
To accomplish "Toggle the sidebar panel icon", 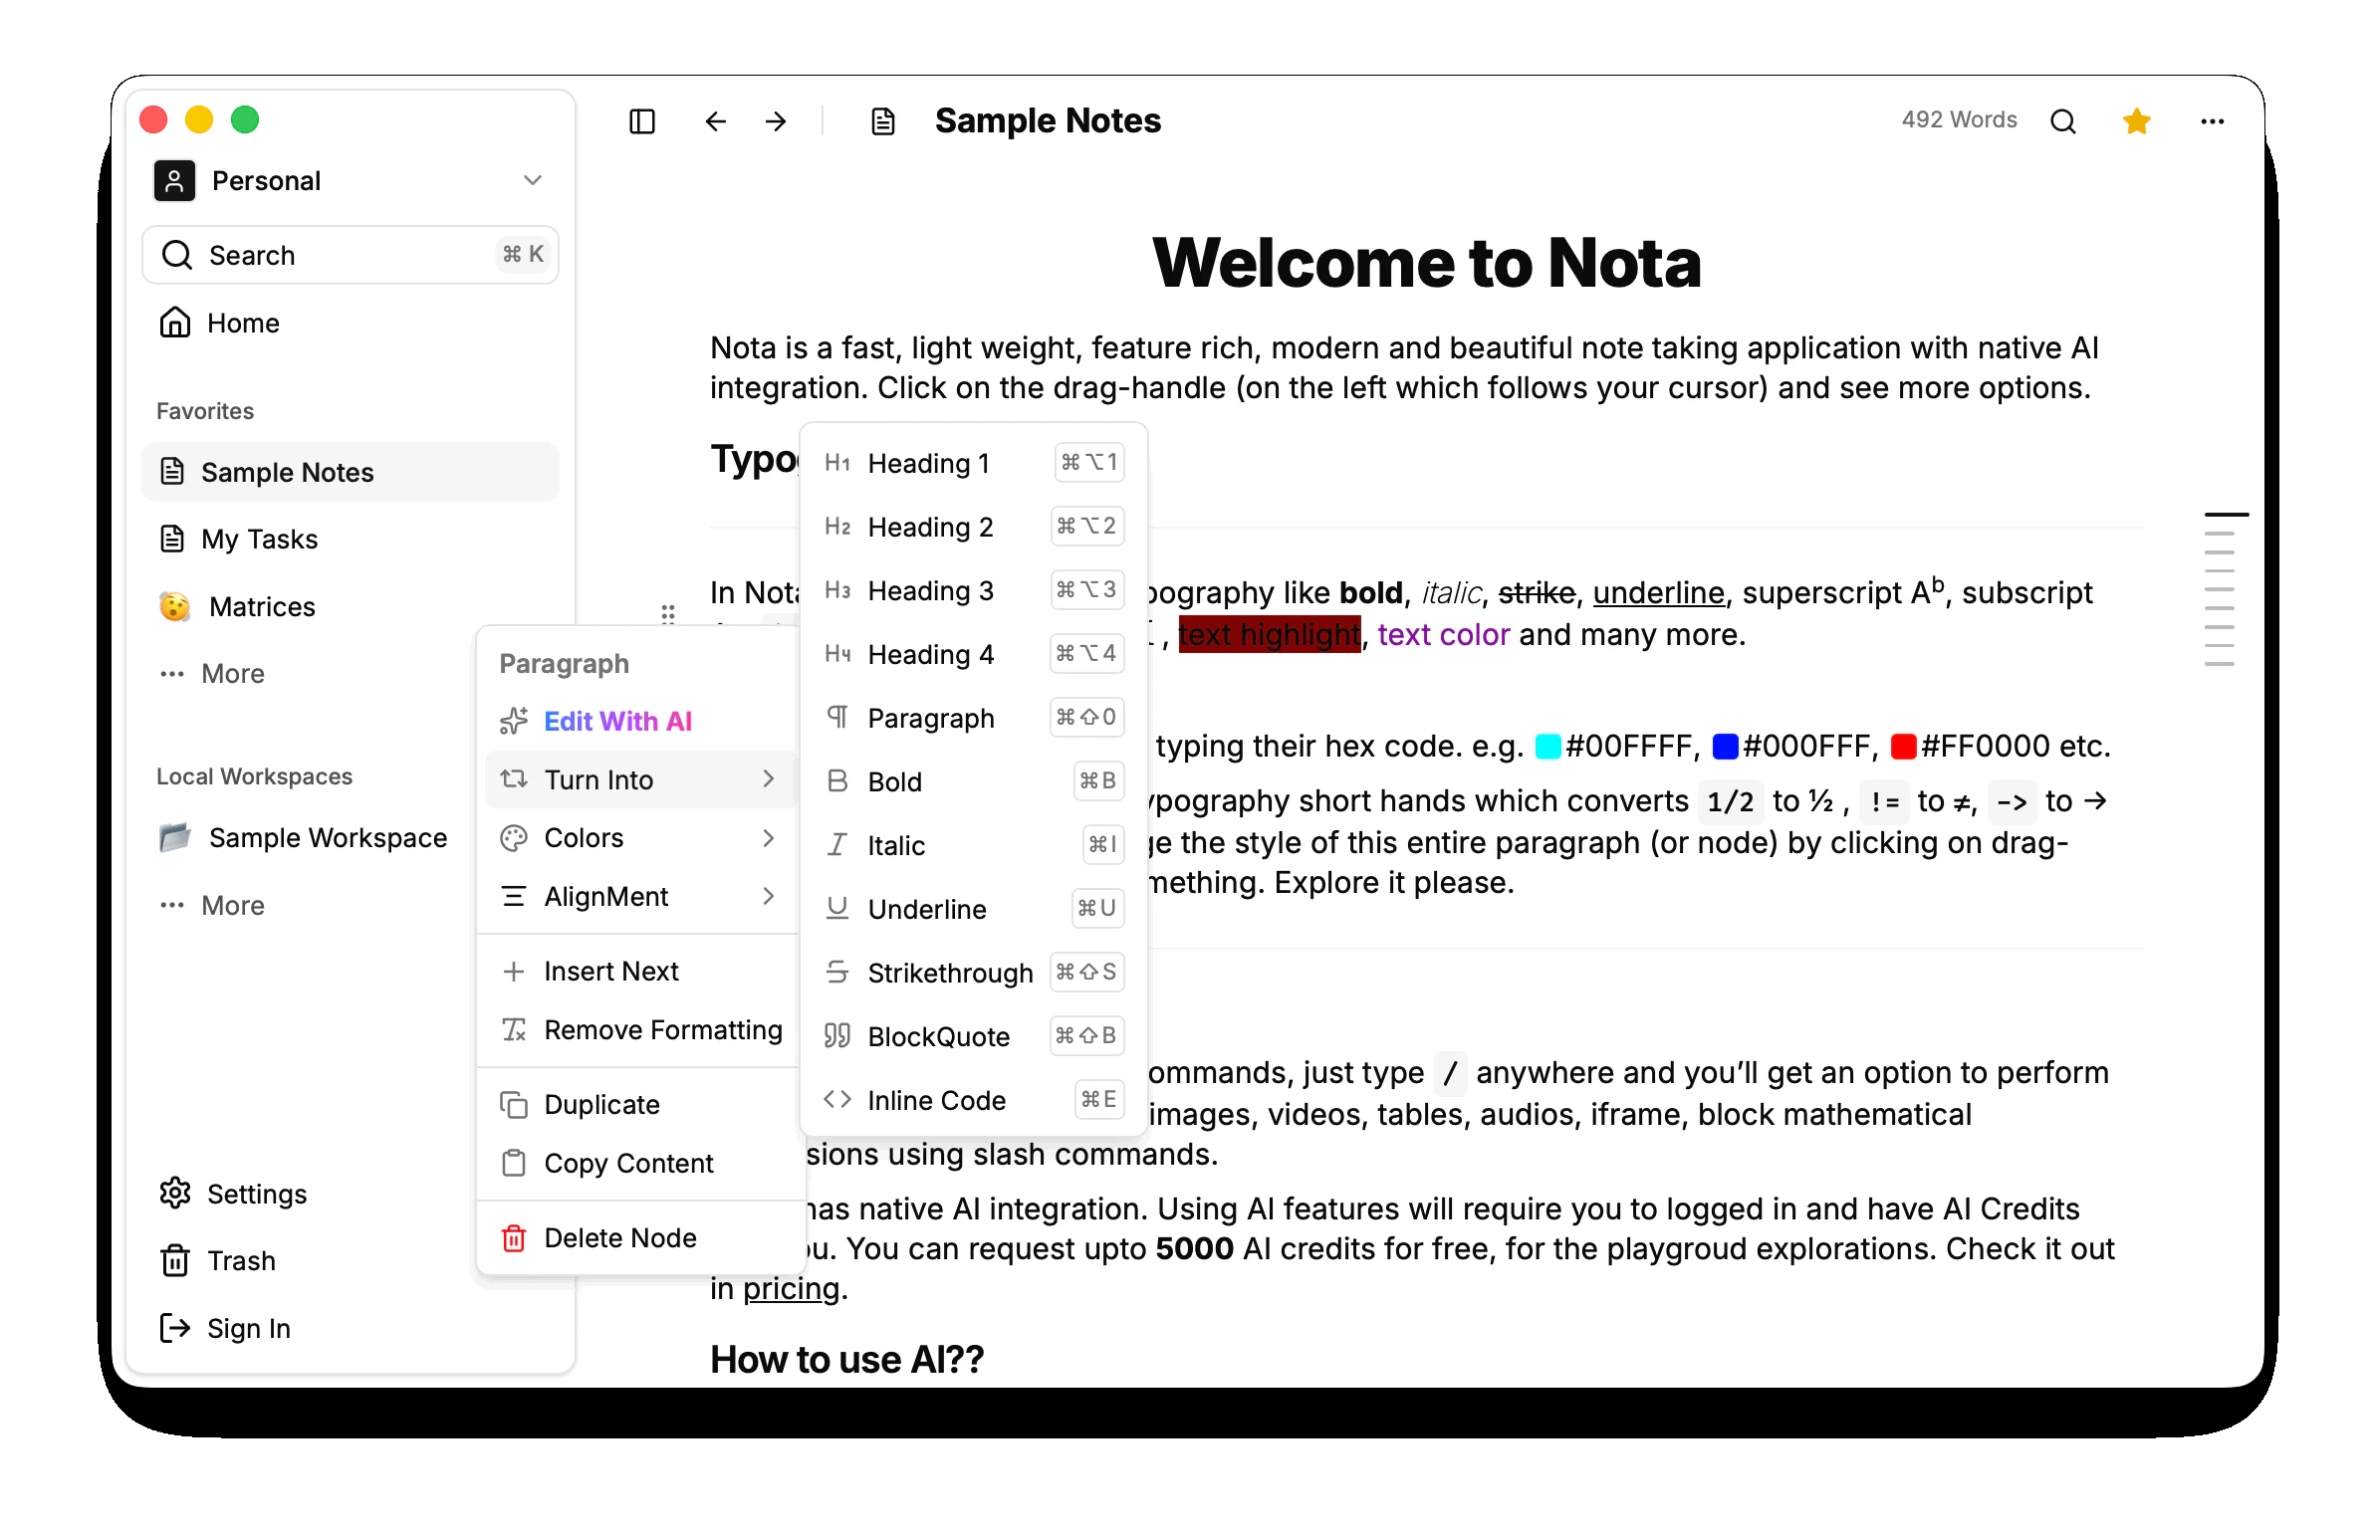I will 642,121.
